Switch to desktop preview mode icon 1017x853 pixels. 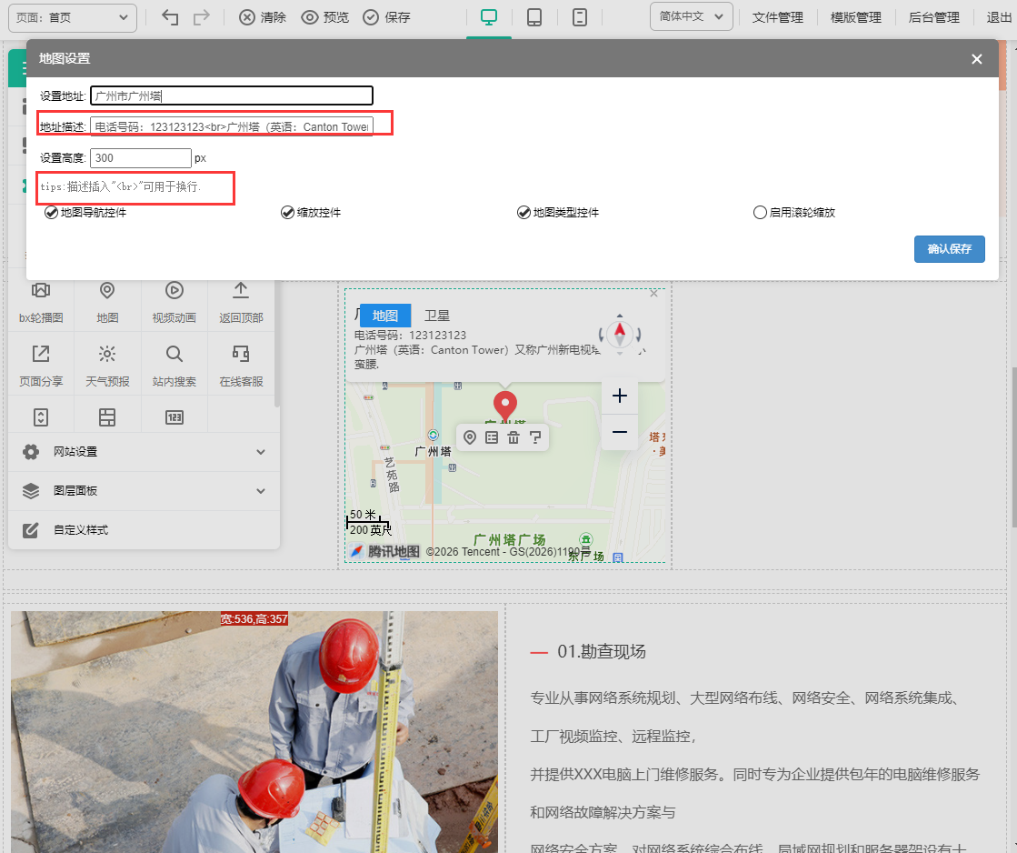tap(489, 17)
